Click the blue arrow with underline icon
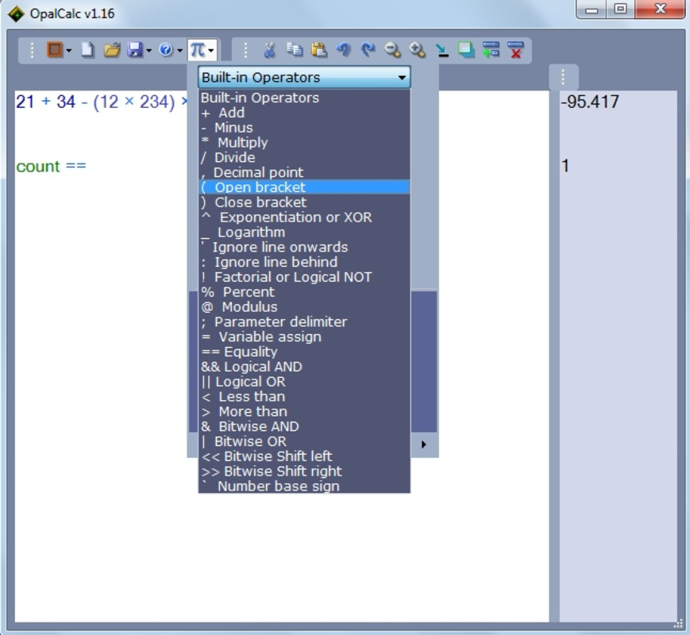 pyautogui.click(x=441, y=51)
